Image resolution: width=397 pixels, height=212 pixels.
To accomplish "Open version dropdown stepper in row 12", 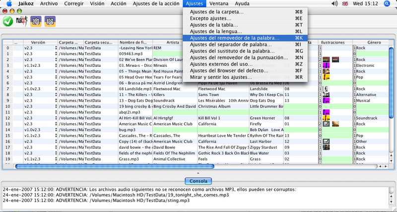I will (56, 118).
